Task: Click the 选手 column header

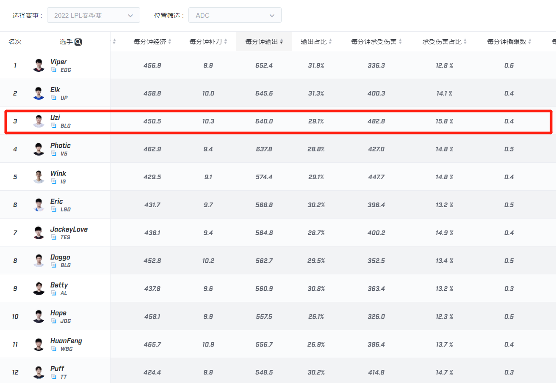Action: coord(66,42)
